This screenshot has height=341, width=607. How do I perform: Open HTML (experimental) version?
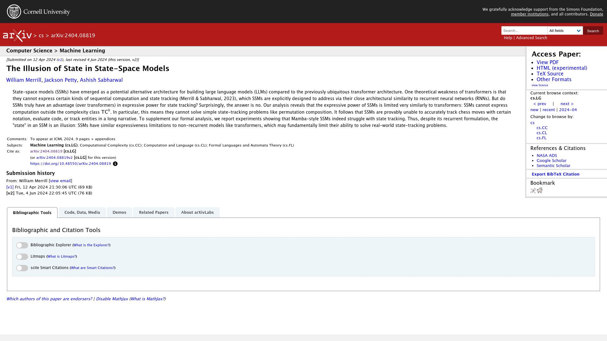click(562, 68)
